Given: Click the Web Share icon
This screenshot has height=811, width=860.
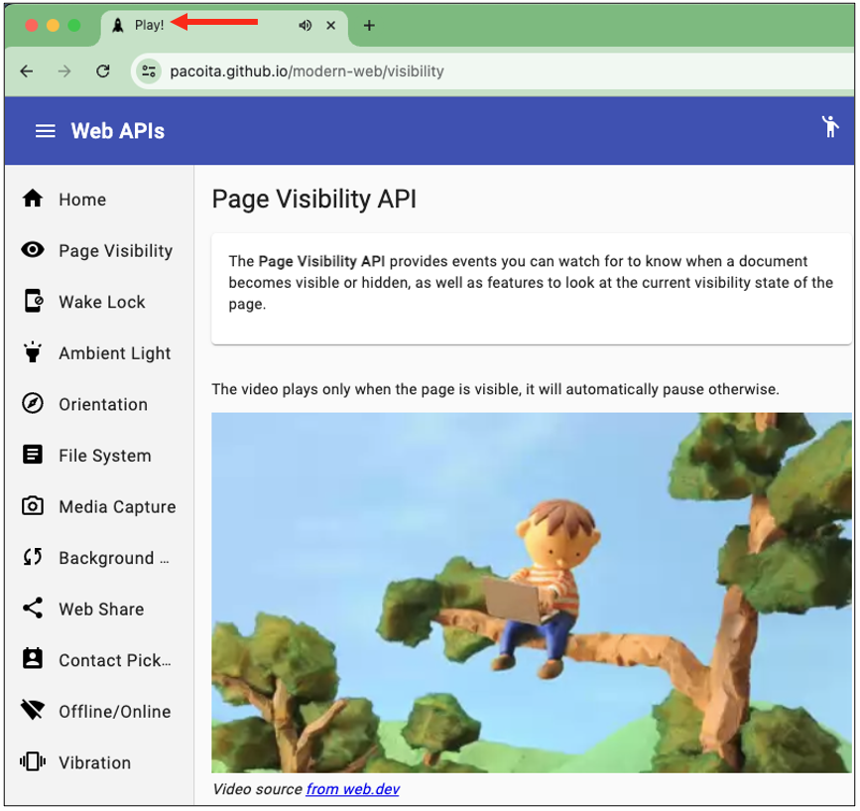Looking at the screenshot, I should pos(33,608).
